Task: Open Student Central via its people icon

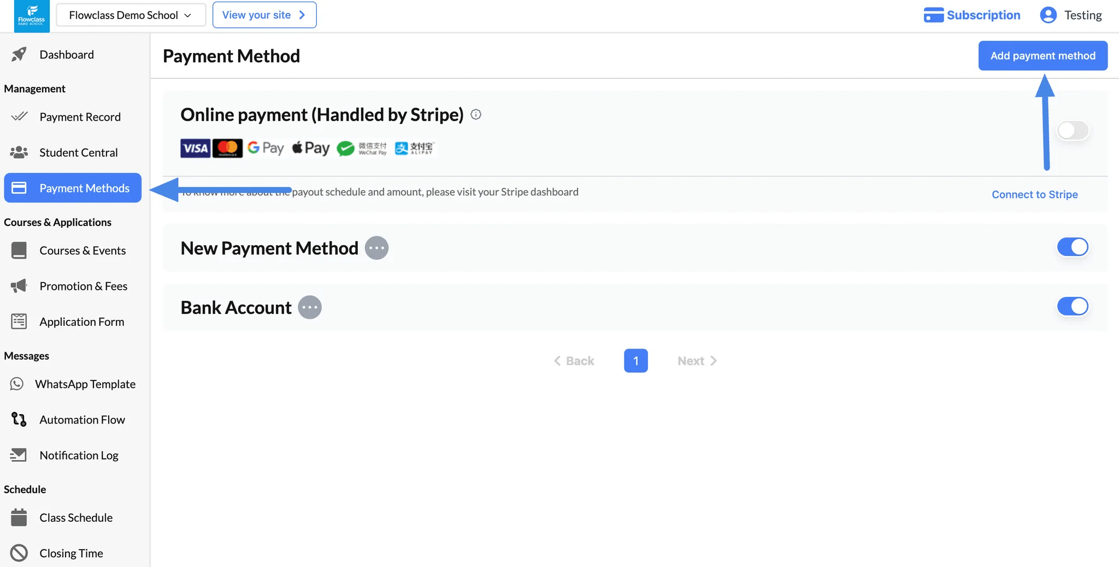Action: [18, 152]
